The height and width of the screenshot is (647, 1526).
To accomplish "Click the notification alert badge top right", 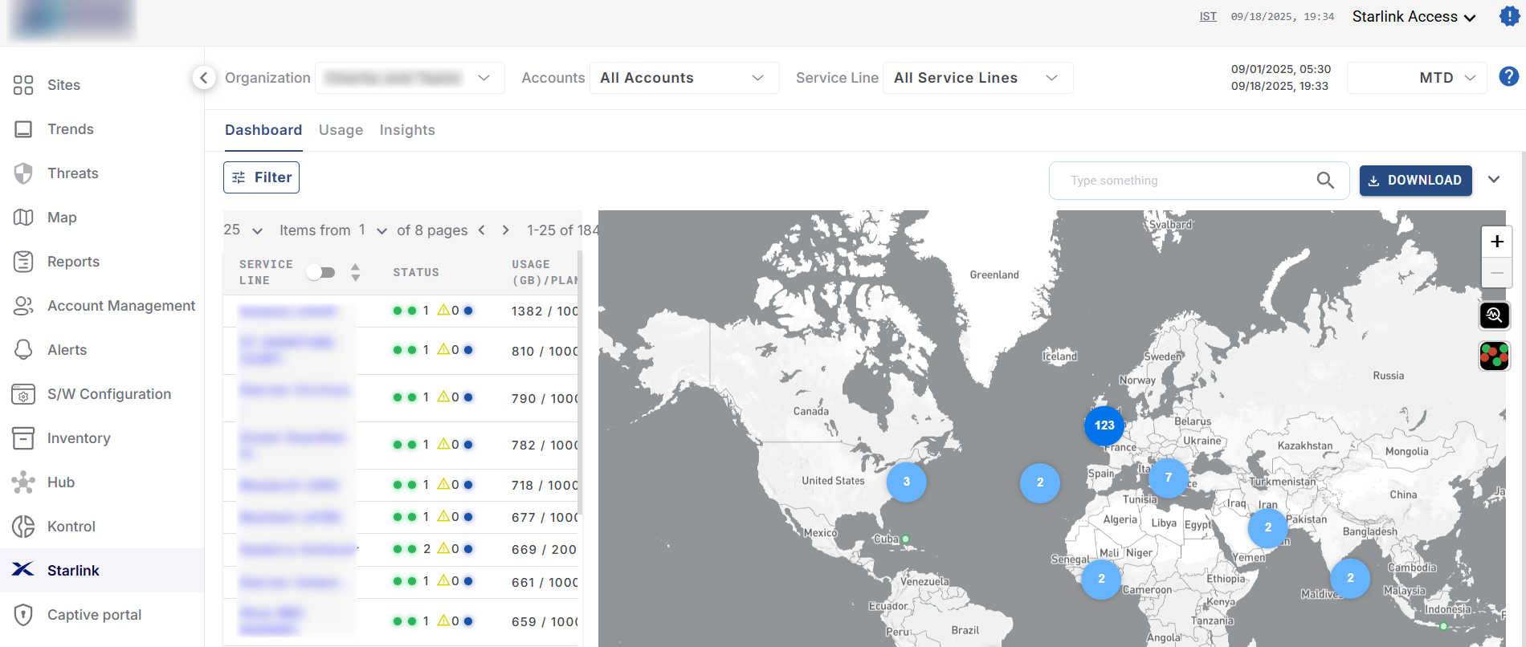I will point(1509,16).
